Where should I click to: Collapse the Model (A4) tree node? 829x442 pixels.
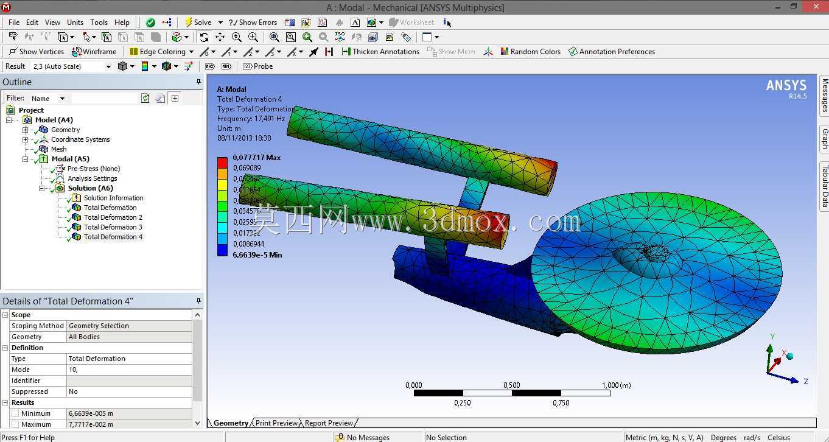(9, 120)
